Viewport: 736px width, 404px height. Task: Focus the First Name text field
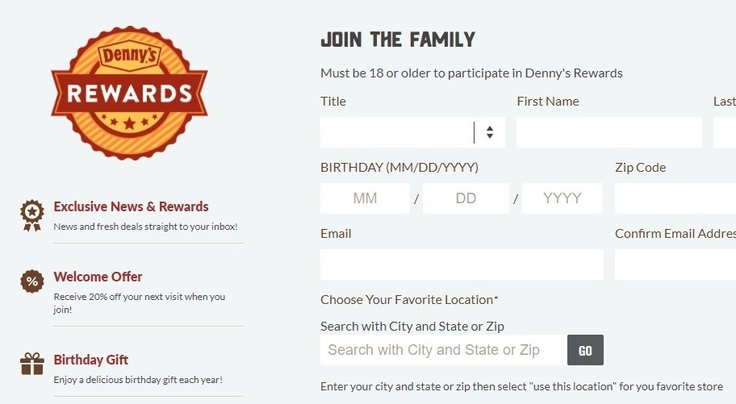608,132
